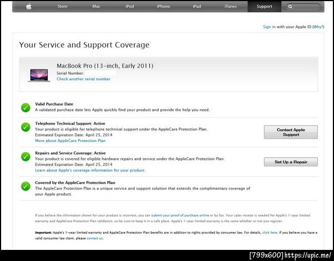Click telephone support Estimated Expiration Date text

pyautogui.click(x=73, y=135)
